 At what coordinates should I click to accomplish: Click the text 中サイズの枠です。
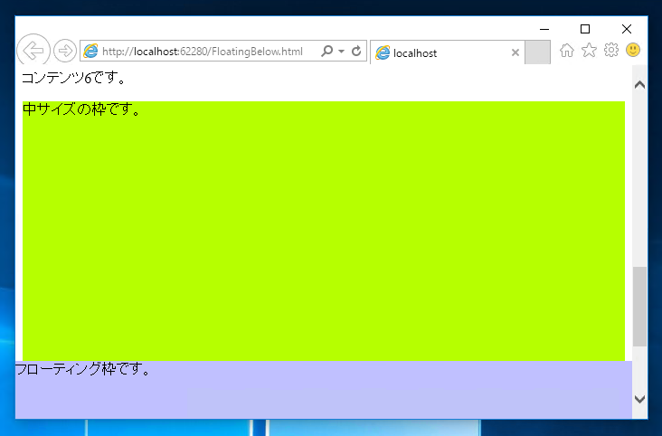(x=82, y=109)
